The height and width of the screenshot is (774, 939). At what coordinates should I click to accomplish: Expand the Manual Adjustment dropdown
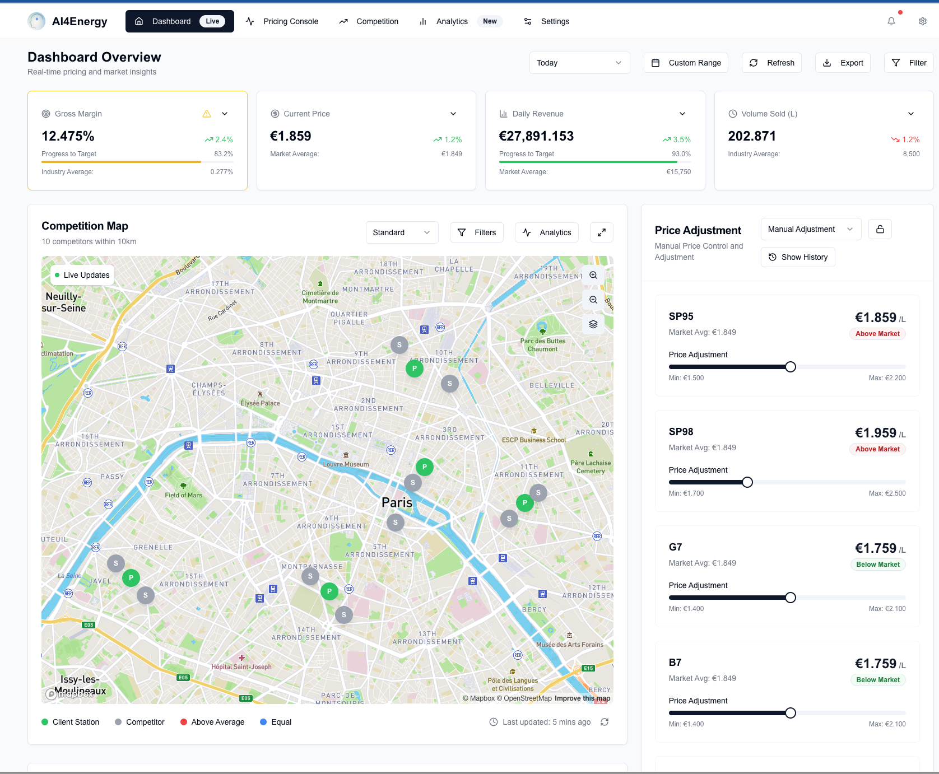point(810,229)
